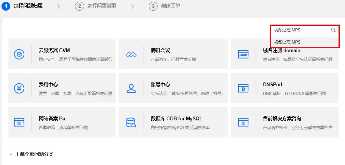Screen dimensions: 345x165
Task: Click text 稳定托管的MySQL关系型数据库
Action: (x=180, y=128)
